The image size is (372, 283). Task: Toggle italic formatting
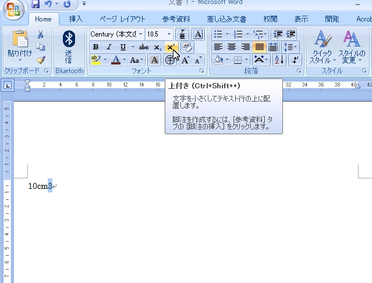pos(108,47)
